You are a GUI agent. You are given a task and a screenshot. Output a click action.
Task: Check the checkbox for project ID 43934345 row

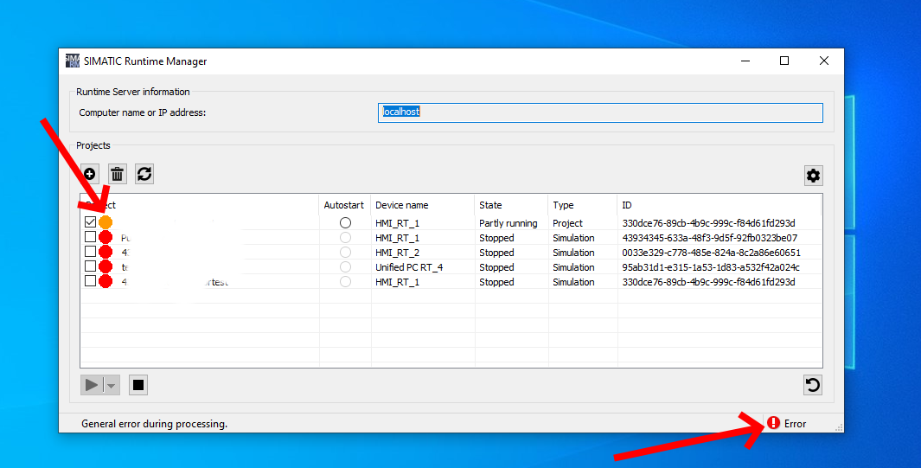[x=90, y=237]
